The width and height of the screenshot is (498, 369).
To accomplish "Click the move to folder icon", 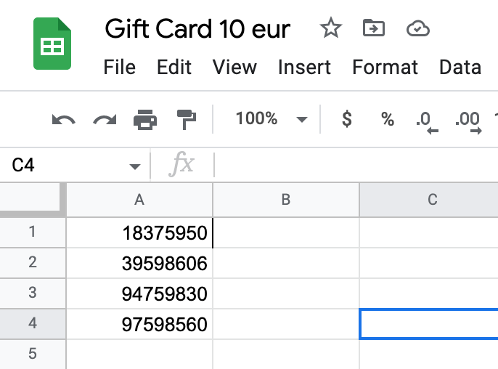I will (373, 29).
